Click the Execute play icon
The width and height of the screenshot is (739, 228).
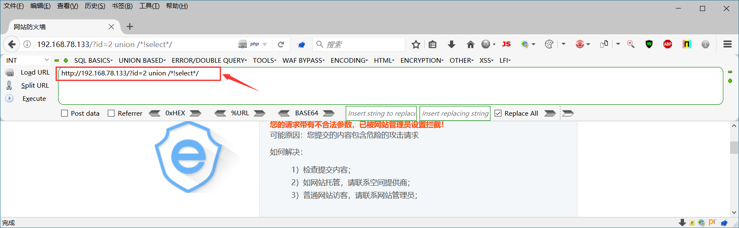click(9, 98)
